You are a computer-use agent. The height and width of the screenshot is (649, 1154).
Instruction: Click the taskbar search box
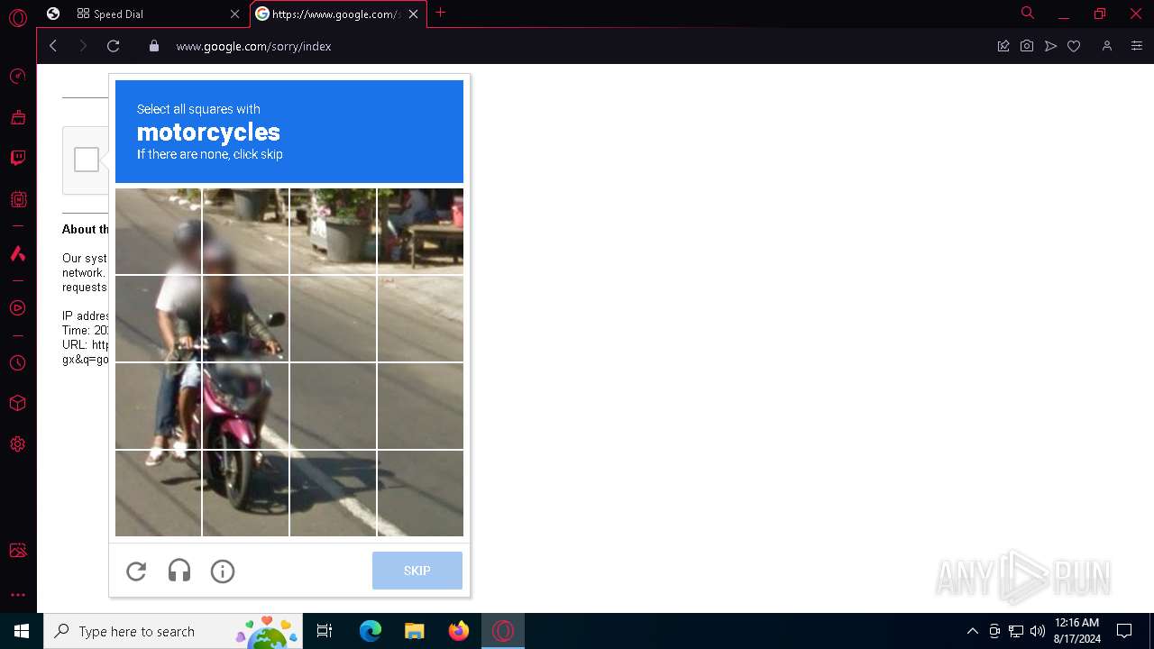(175, 631)
